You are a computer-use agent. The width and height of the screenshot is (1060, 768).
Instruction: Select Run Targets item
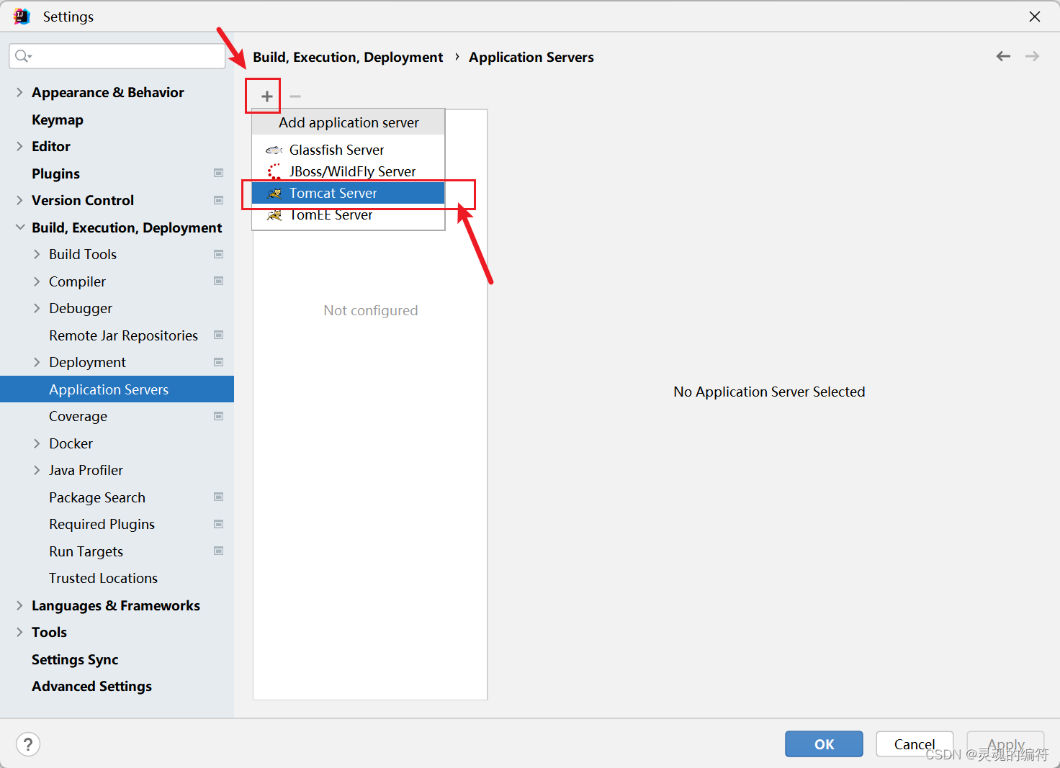(86, 551)
